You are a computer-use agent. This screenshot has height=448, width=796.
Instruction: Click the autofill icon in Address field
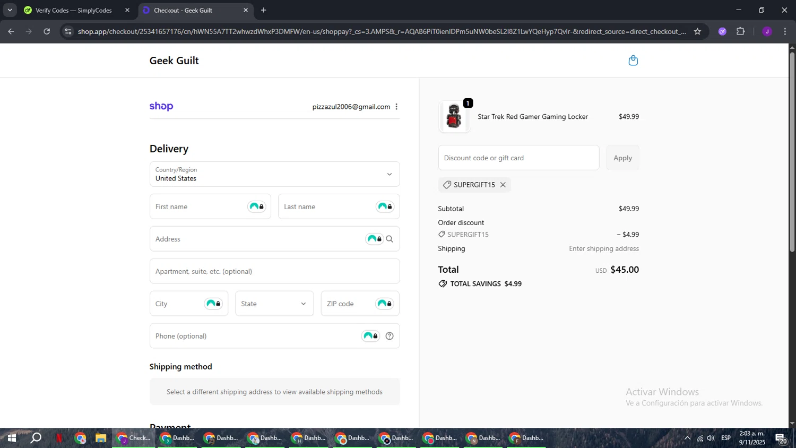point(375,239)
